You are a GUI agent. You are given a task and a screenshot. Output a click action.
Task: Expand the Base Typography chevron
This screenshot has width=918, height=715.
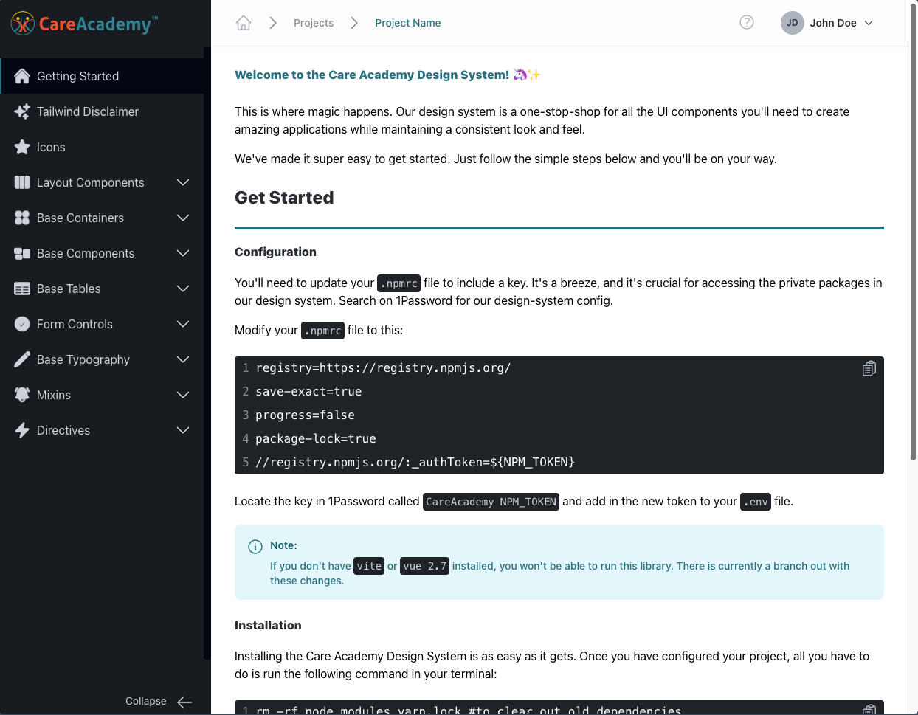pos(183,359)
